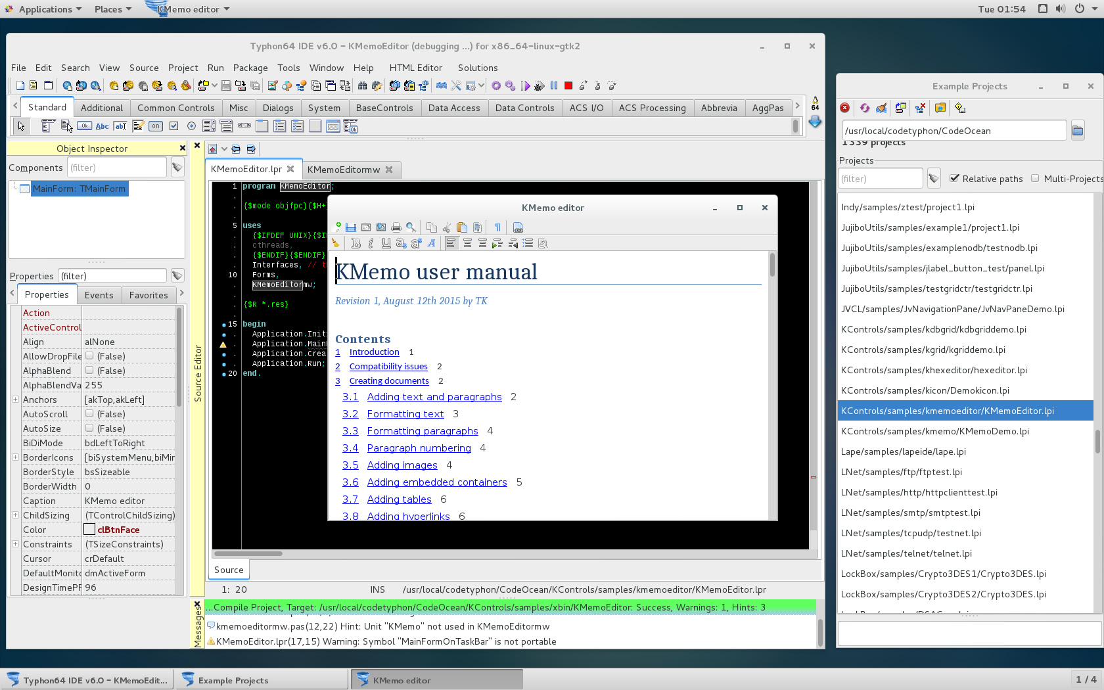Click the purple Run arrow in IDE toolbar
Screen dimensions: 1104x690
click(x=525, y=85)
